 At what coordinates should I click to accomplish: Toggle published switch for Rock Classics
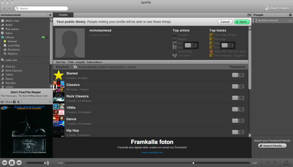(x=238, y=98)
